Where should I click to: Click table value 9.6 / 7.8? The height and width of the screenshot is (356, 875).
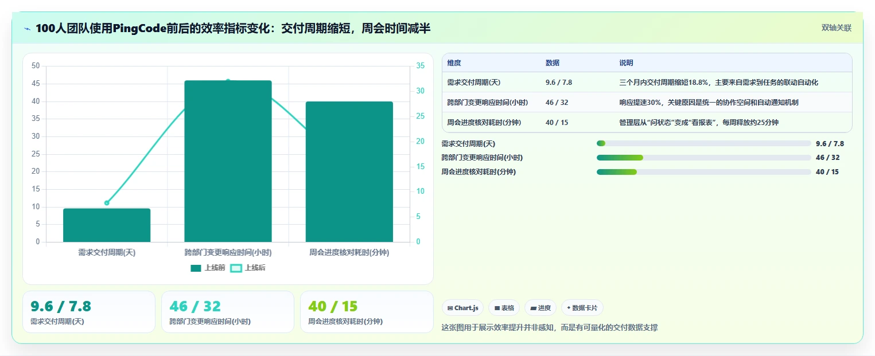[559, 83]
